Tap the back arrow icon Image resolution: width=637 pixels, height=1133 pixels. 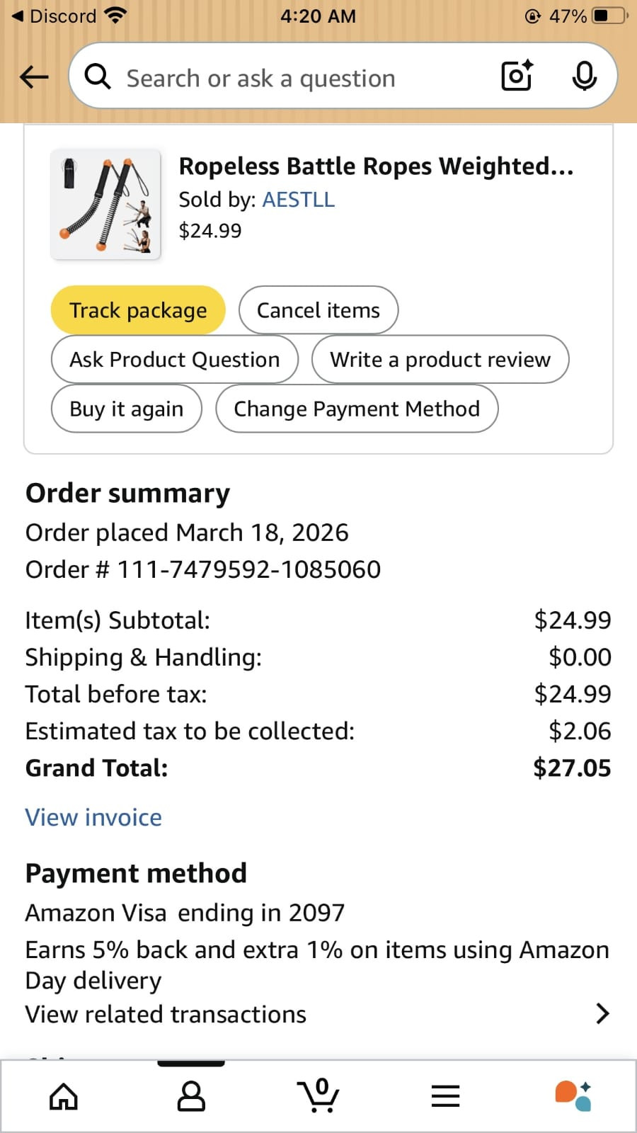tap(34, 76)
